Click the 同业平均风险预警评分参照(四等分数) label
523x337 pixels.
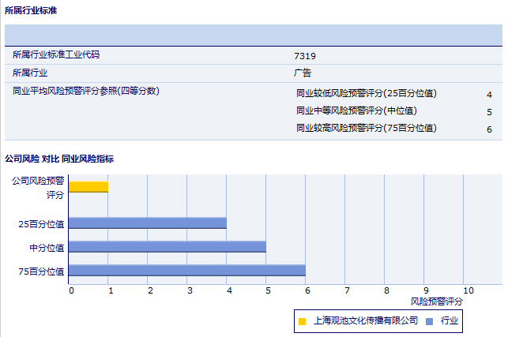tap(86, 91)
